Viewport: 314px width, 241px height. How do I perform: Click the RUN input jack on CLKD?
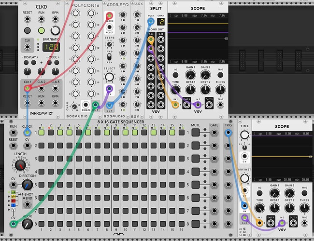[41, 19]
